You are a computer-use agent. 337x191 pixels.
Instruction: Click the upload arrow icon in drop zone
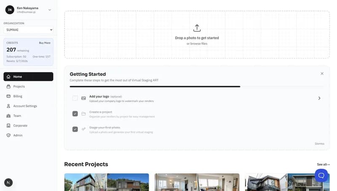197,28
